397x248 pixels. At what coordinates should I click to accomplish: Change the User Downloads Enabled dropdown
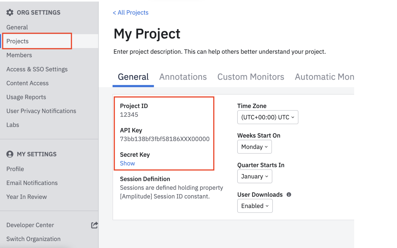click(255, 206)
